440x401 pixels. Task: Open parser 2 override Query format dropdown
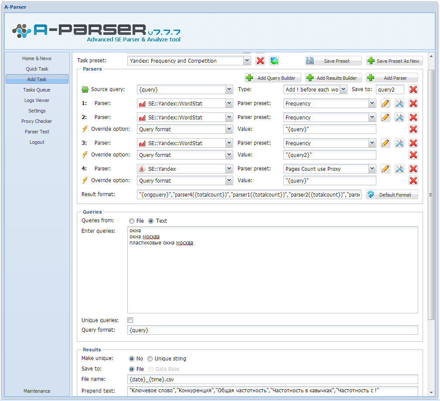pyautogui.click(x=229, y=129)
